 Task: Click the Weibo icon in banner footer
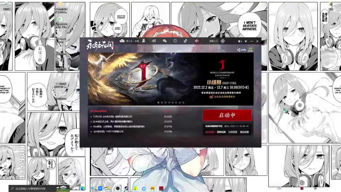coord(211,97)
